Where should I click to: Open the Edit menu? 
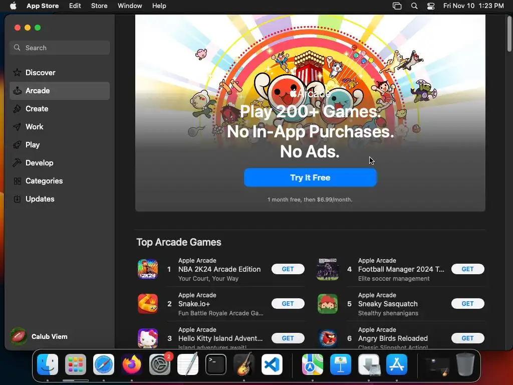pyautogui.click(x=75, y=6)
